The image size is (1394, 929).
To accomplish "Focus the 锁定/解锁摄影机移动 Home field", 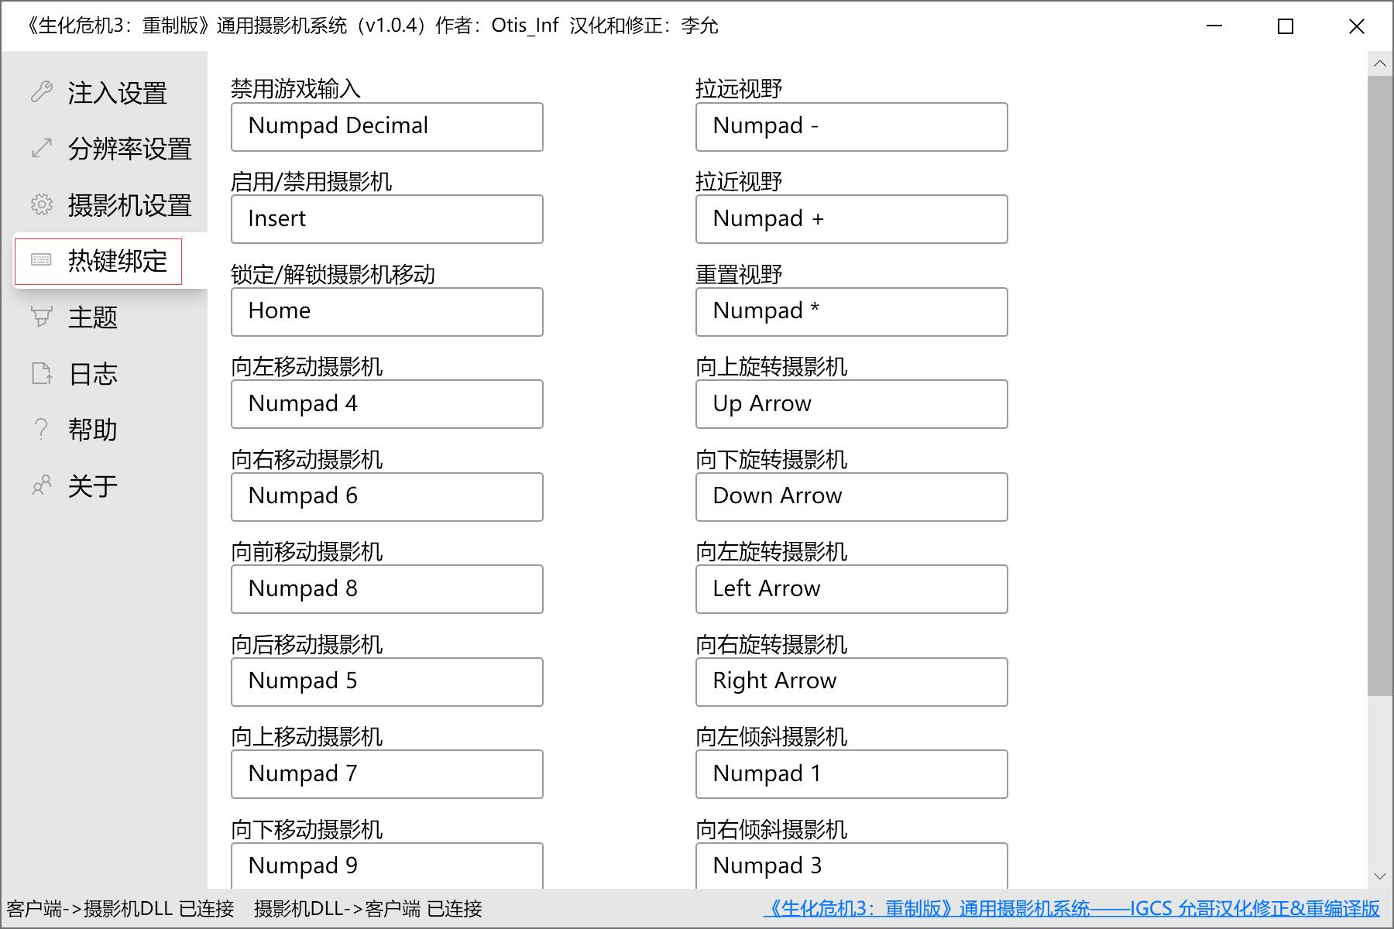I will click(386, 311).
